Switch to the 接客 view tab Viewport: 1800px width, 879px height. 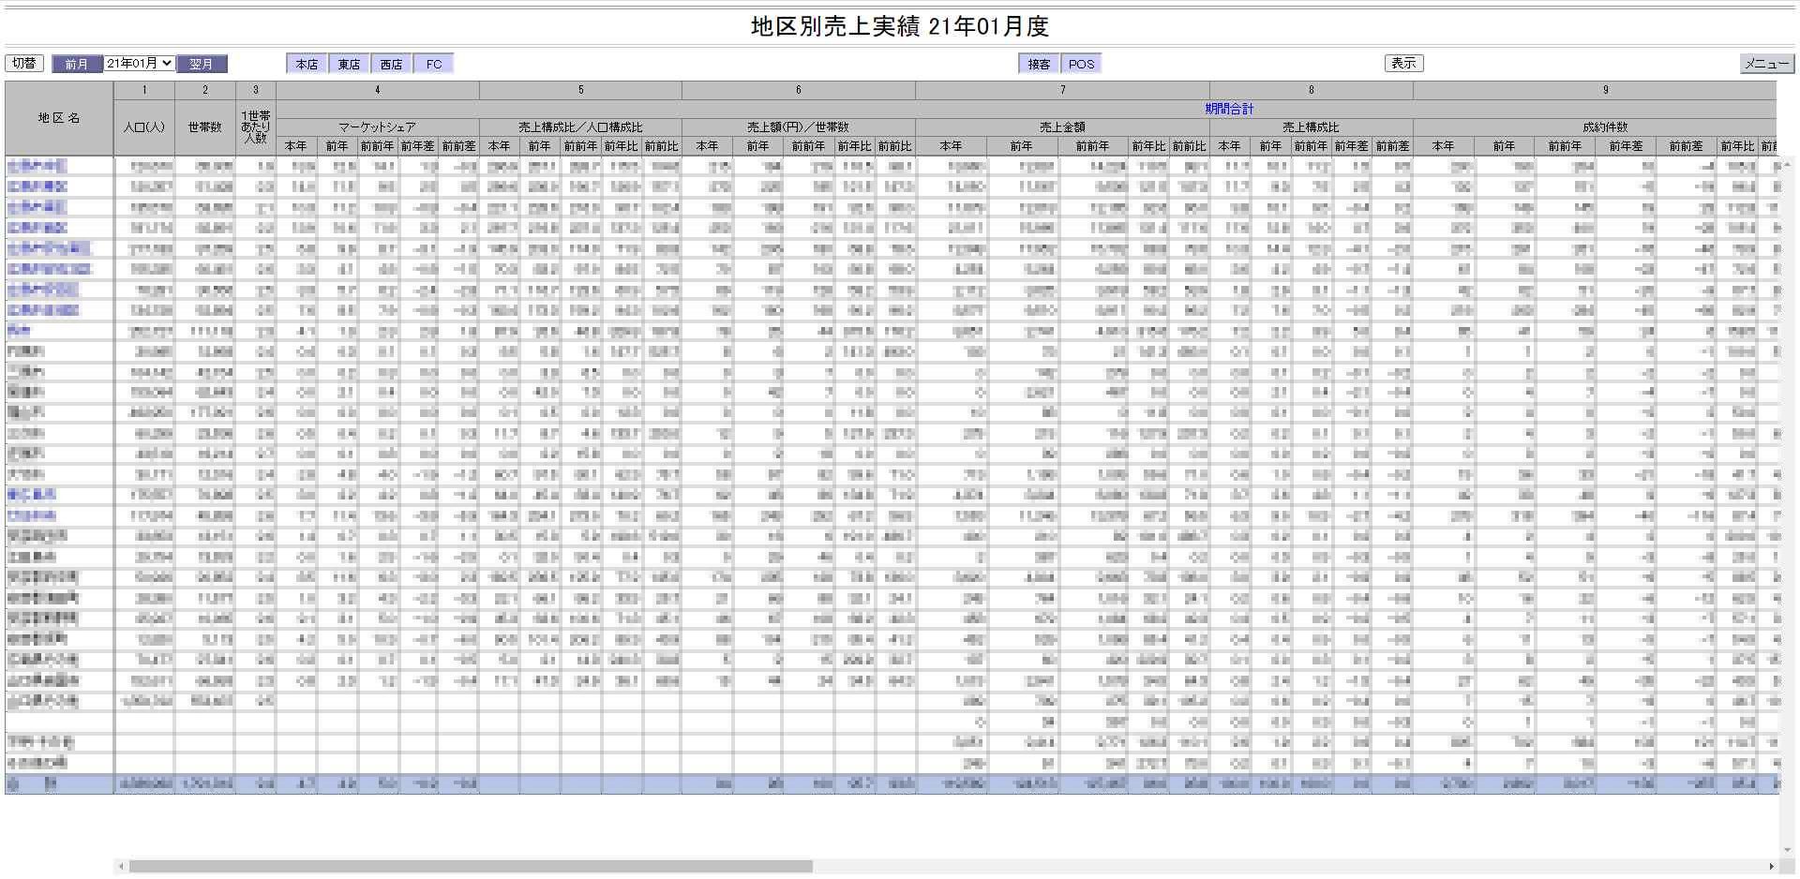(1039, 64)
